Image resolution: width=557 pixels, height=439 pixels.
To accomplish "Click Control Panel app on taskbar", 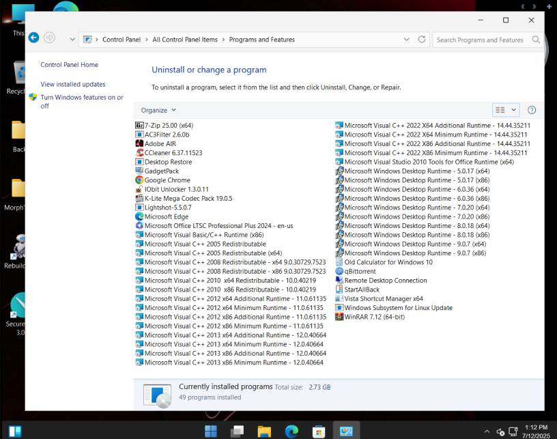I will tap(346, 431).
